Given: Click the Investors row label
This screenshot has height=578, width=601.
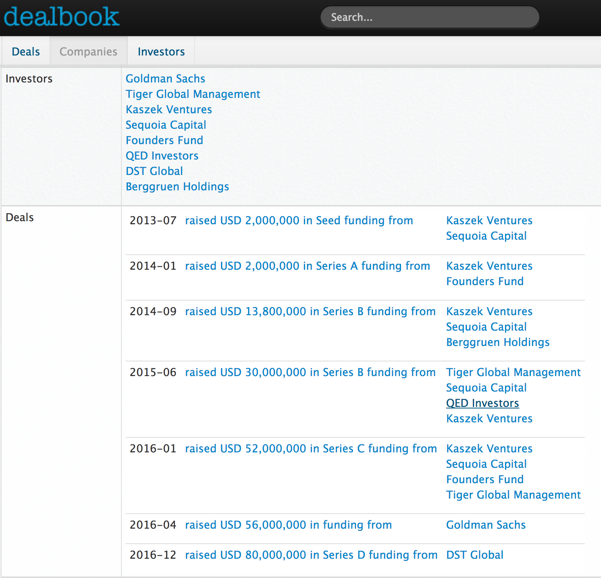Looking at the screenshot, I should 29,79.
